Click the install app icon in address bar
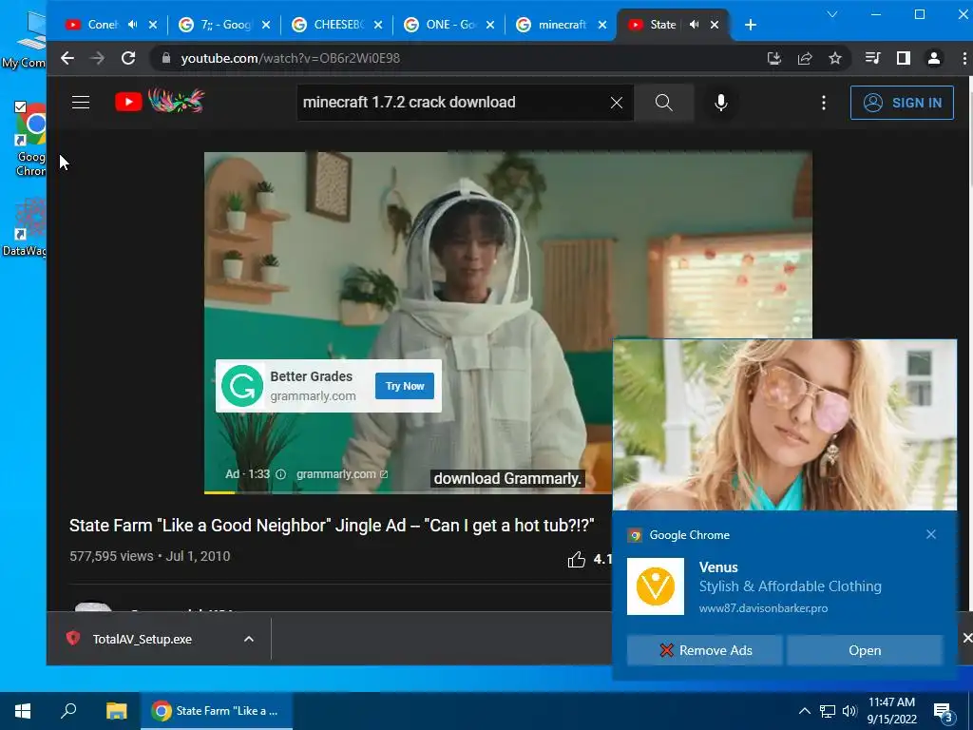 click(773, 58)
